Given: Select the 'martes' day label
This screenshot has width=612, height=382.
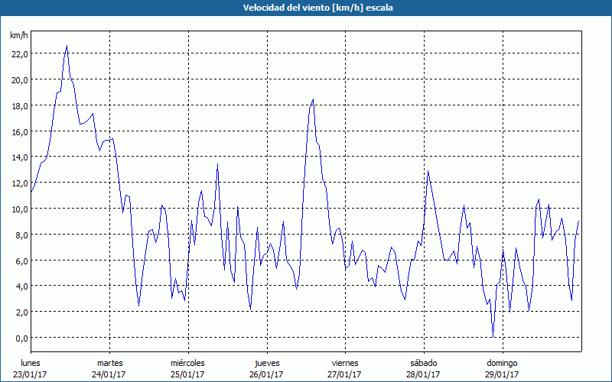Looking at the screenshot, I should pos(109,363).
